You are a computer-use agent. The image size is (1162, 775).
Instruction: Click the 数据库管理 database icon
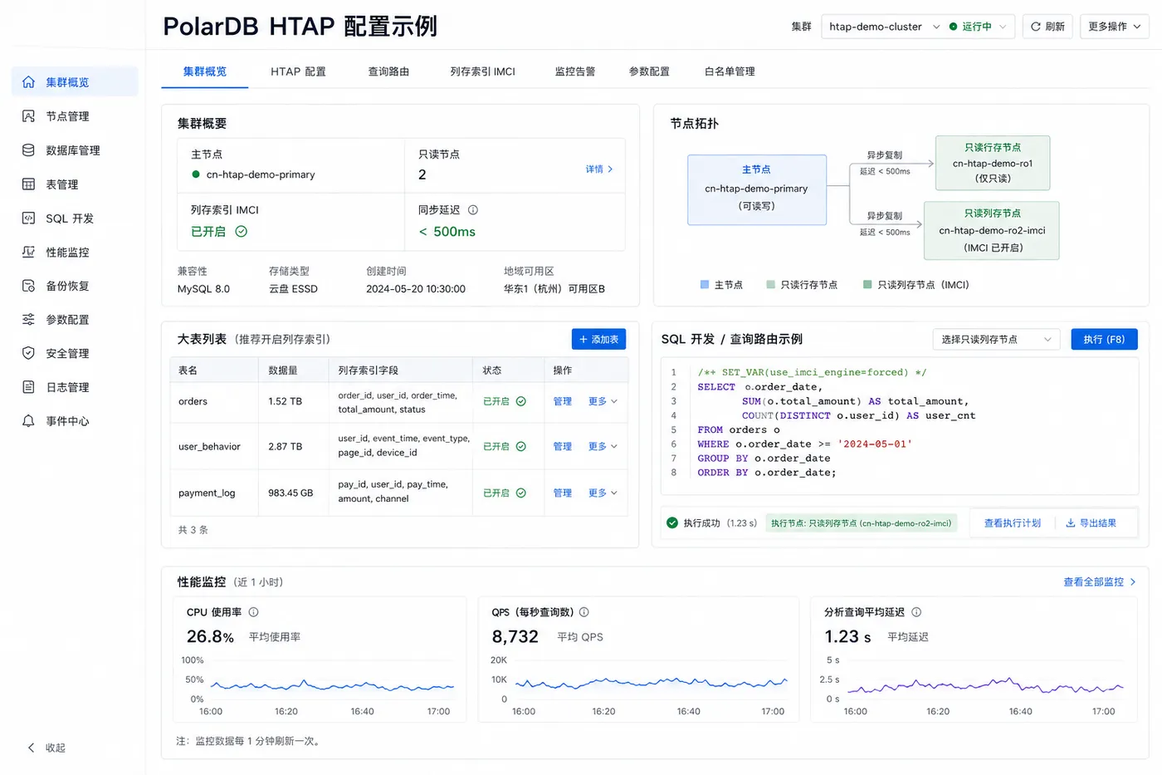tap(28, 150)
